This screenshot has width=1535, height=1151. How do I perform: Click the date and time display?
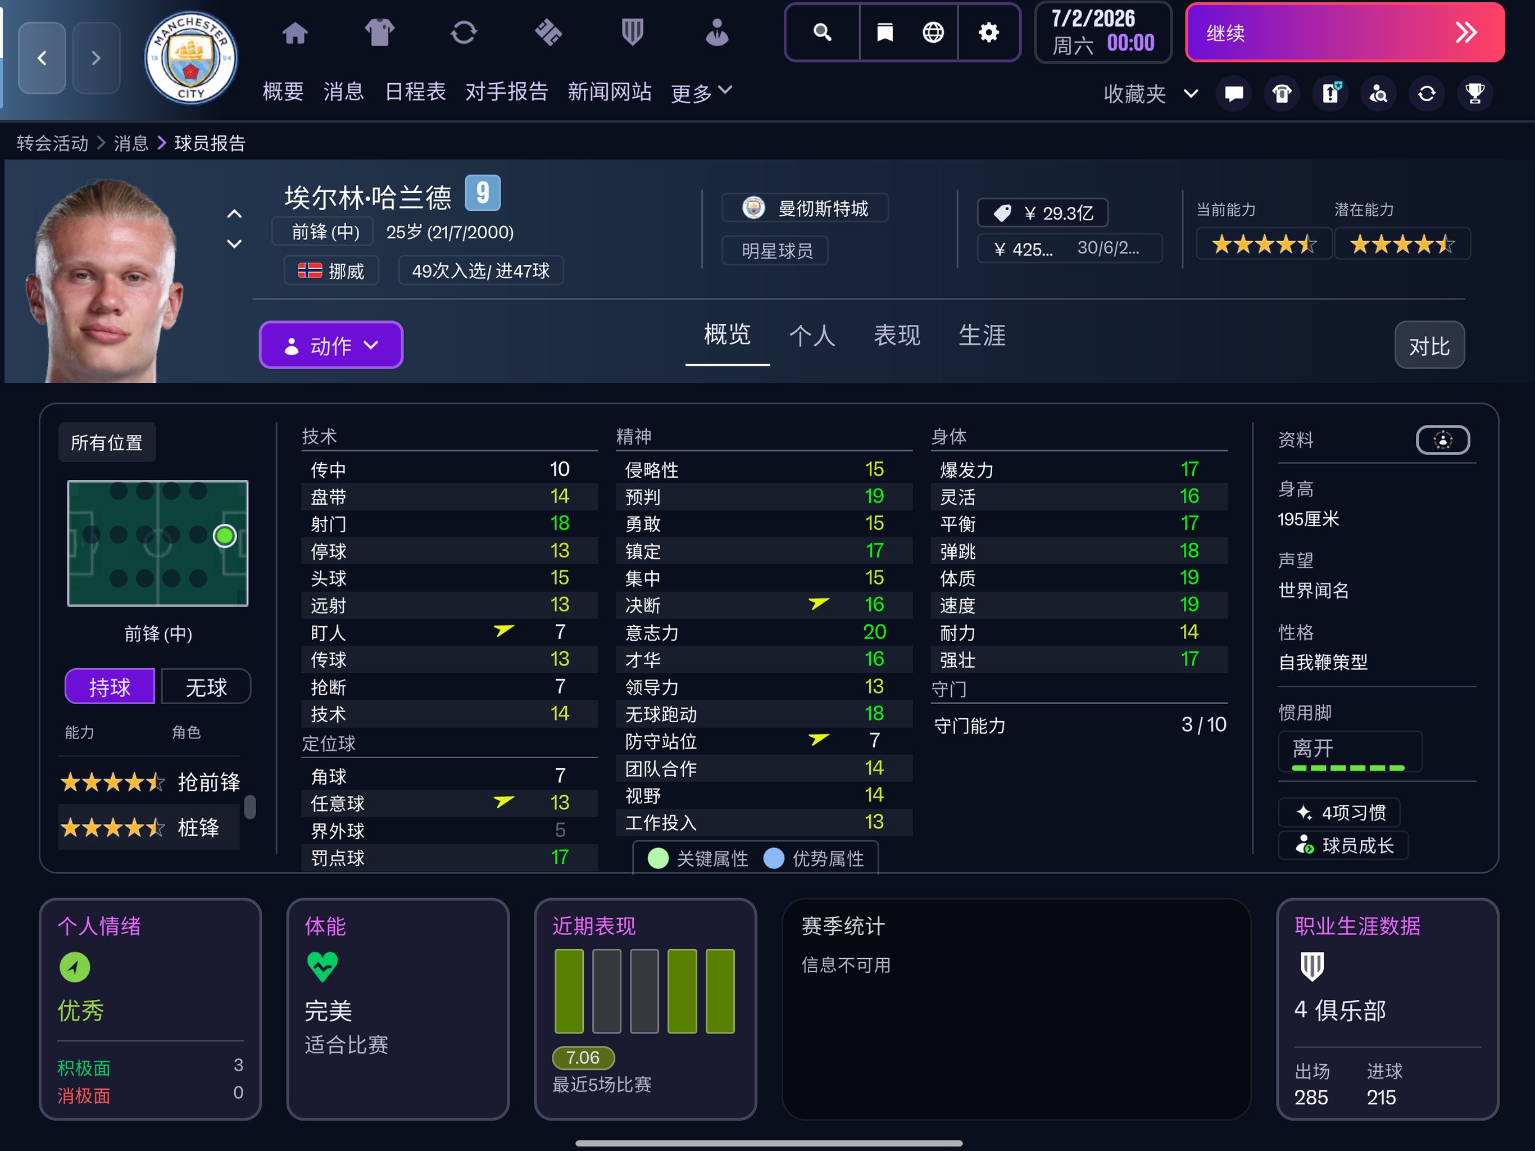pyautogui.click(x=1103, y=32)
